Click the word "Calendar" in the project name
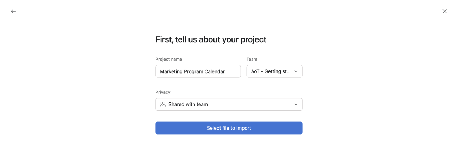The width and height of the screenshot is (458, 156). point(215,71)
